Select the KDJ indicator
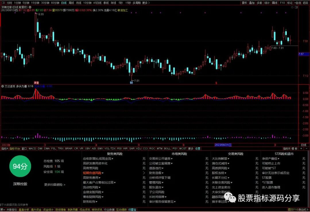 click(x=139, y=149)
